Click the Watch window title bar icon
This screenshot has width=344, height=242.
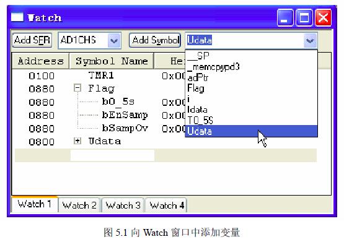coord(17,17)
